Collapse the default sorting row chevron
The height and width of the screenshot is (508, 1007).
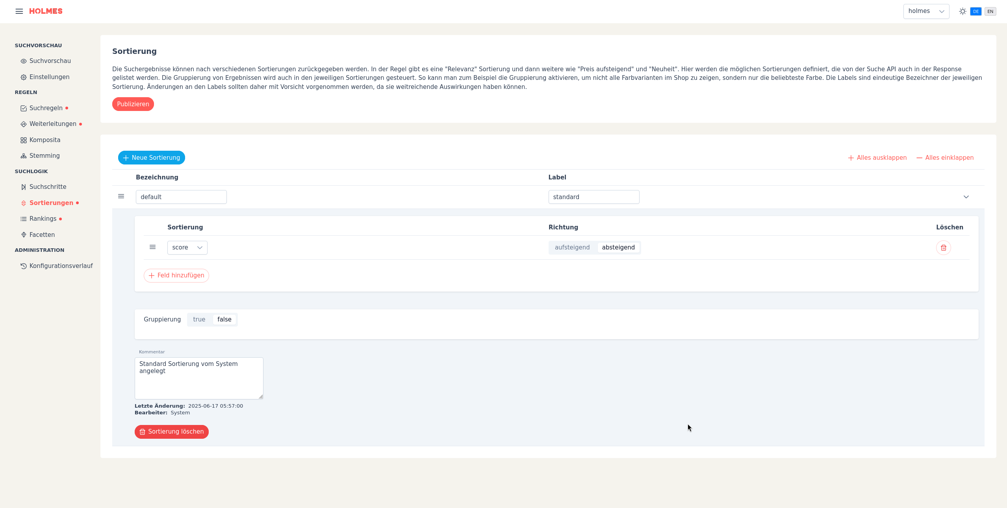click(966, 197)
